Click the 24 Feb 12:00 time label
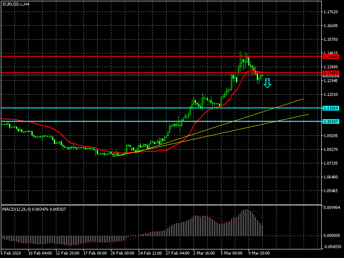Image resolution: width=344 pixels, height=258 pixels. (150, 253)
